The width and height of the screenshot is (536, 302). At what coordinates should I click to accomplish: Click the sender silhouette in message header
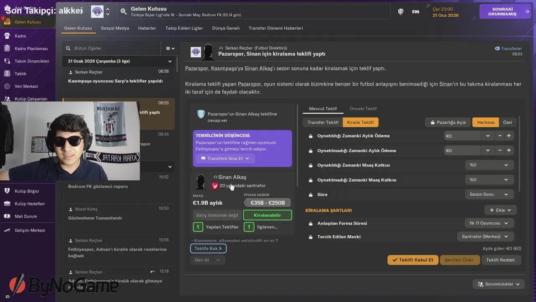209,52
